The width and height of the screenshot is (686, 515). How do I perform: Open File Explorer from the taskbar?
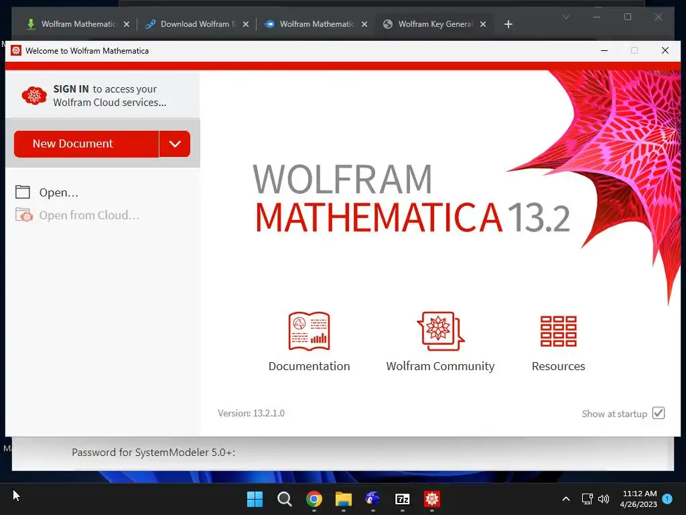tap(344, 499)
